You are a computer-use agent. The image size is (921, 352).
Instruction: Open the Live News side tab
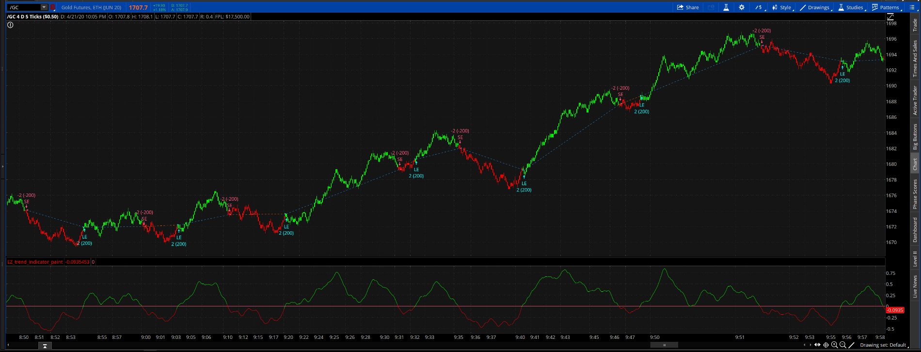(x=915, y=287)
